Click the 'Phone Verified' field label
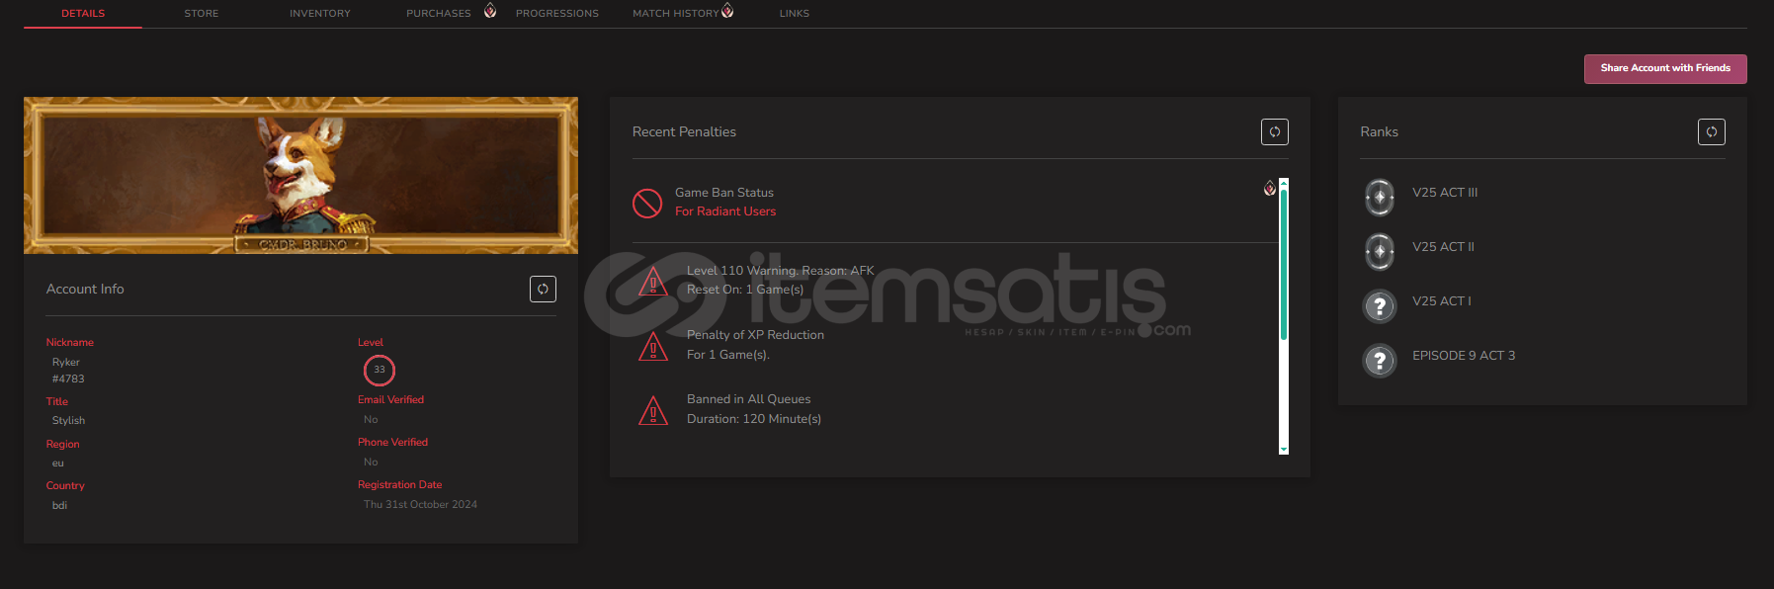1774x589 pixels. point(392,443)
